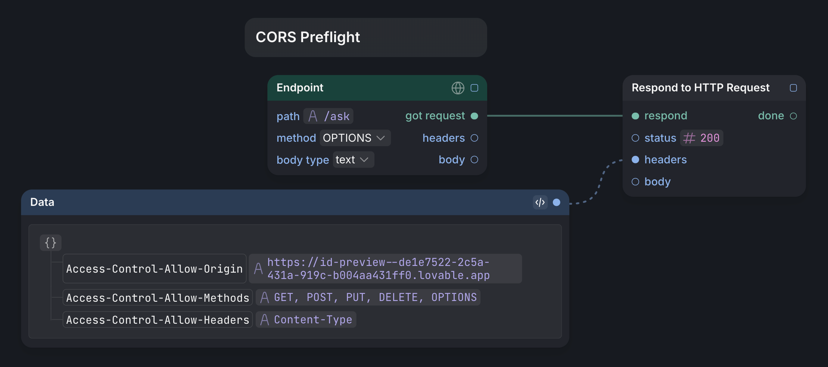Toggle code view icon on Data node
Image resolution: width=828 pixels, height=367 pixels.
pos(540,202)
